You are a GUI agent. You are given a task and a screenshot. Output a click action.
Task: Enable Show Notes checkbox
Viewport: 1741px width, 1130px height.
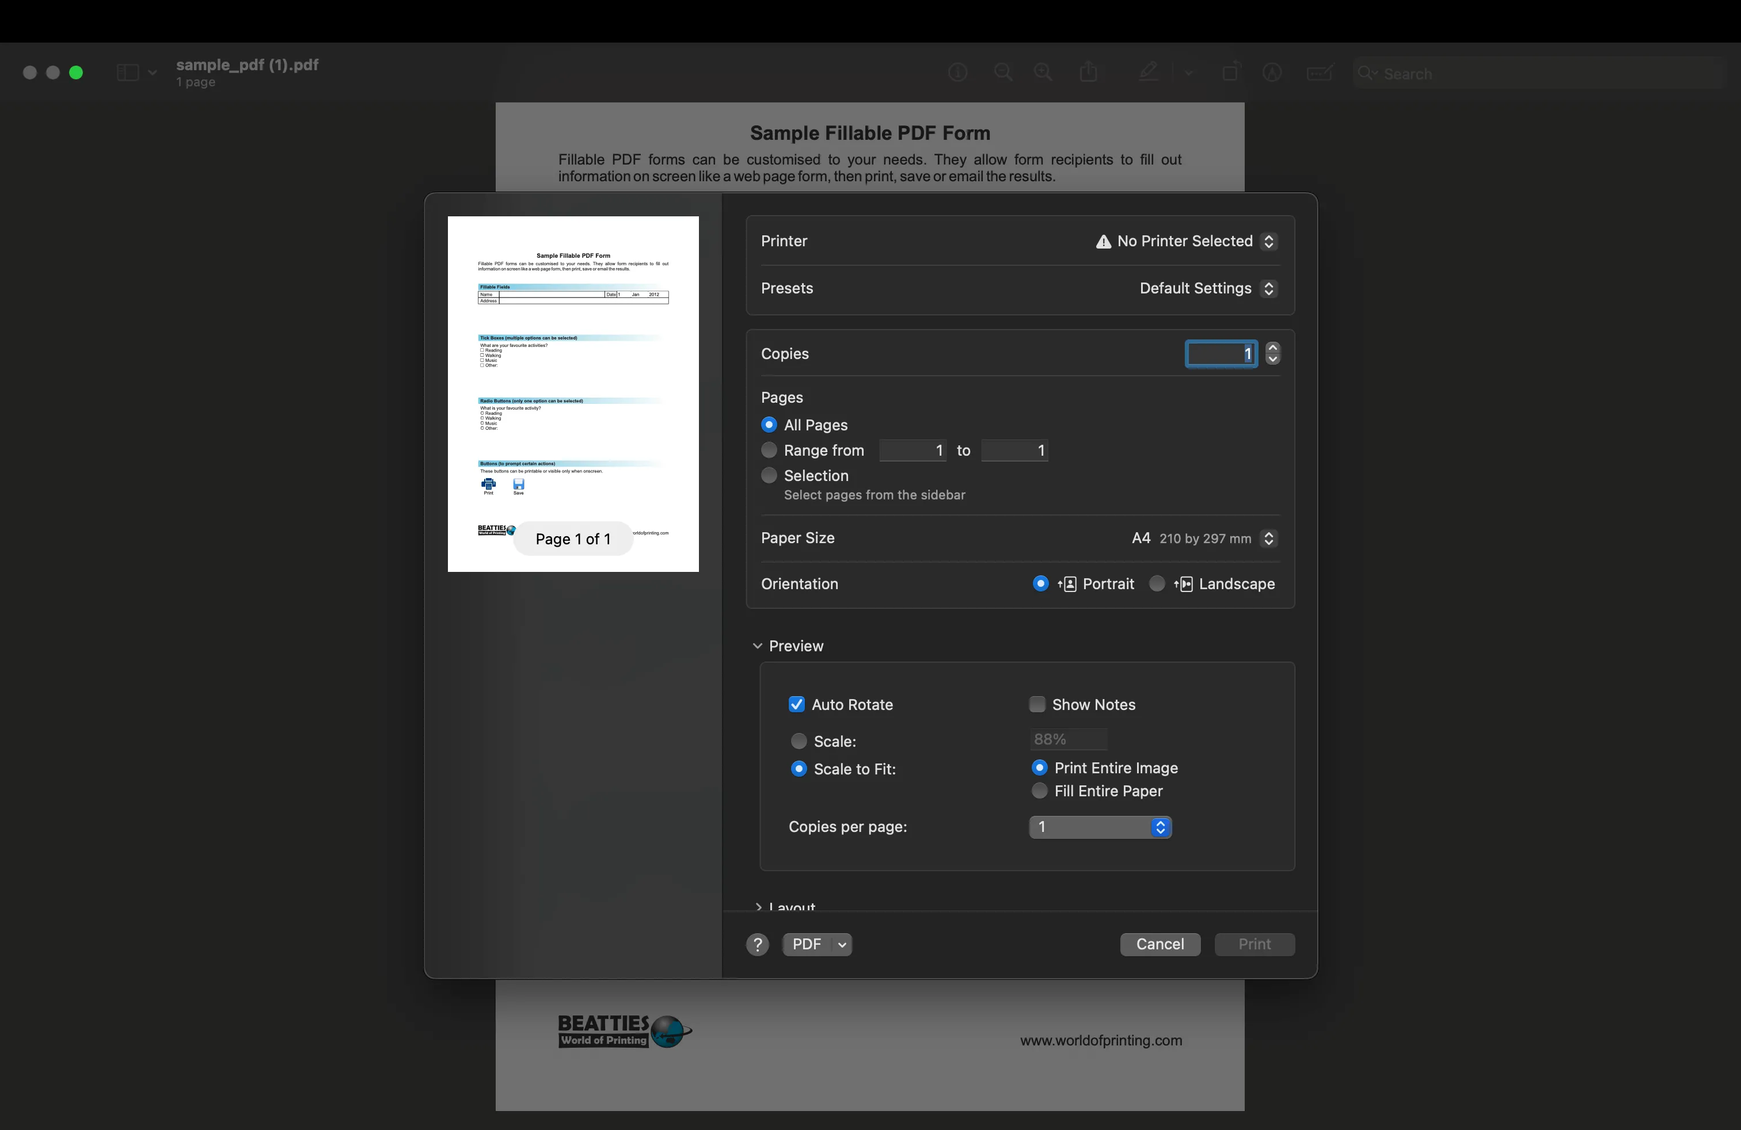[1037, 704]
